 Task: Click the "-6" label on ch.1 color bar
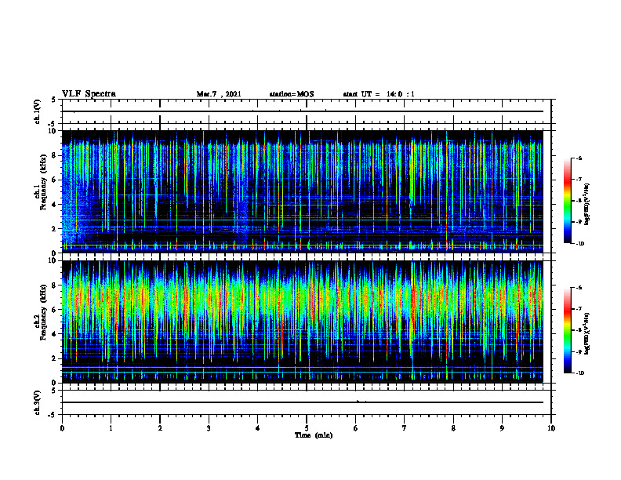[579, 158]
